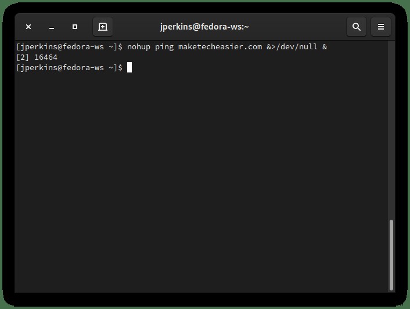Click 'maketecheasier.com' in the command line
The image size is (410, 309).
coord(220,47)
